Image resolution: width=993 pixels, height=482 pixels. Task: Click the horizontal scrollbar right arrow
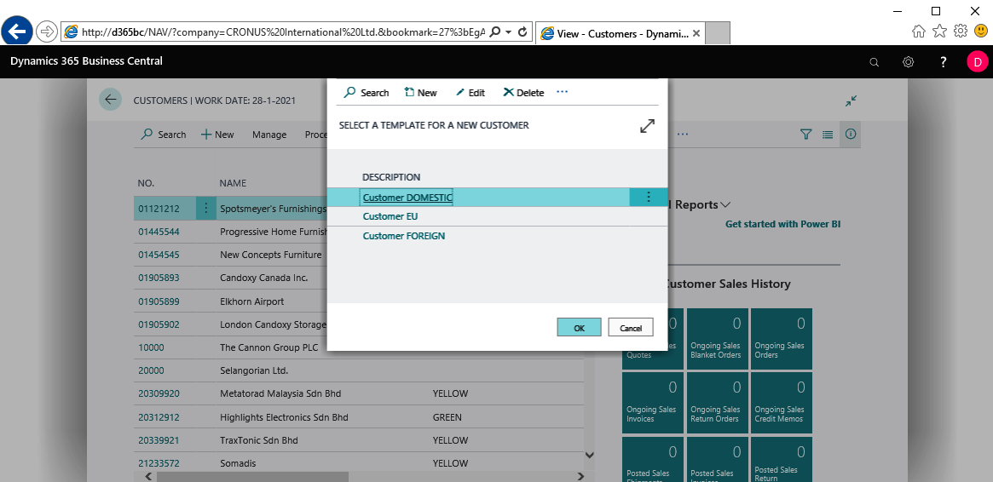coord(580,476)
